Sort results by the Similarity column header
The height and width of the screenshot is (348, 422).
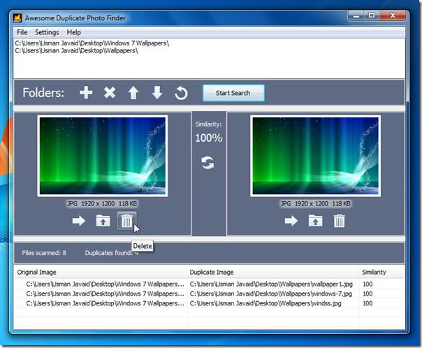pos(374,272)
